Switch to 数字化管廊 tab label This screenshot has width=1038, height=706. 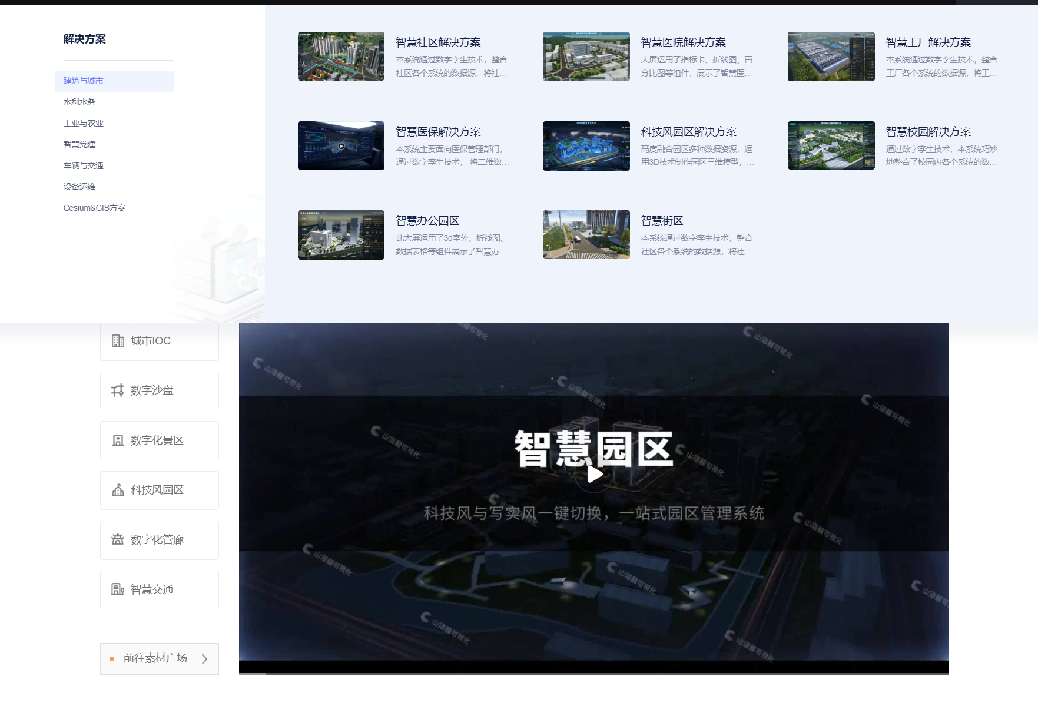click(157, 540)
